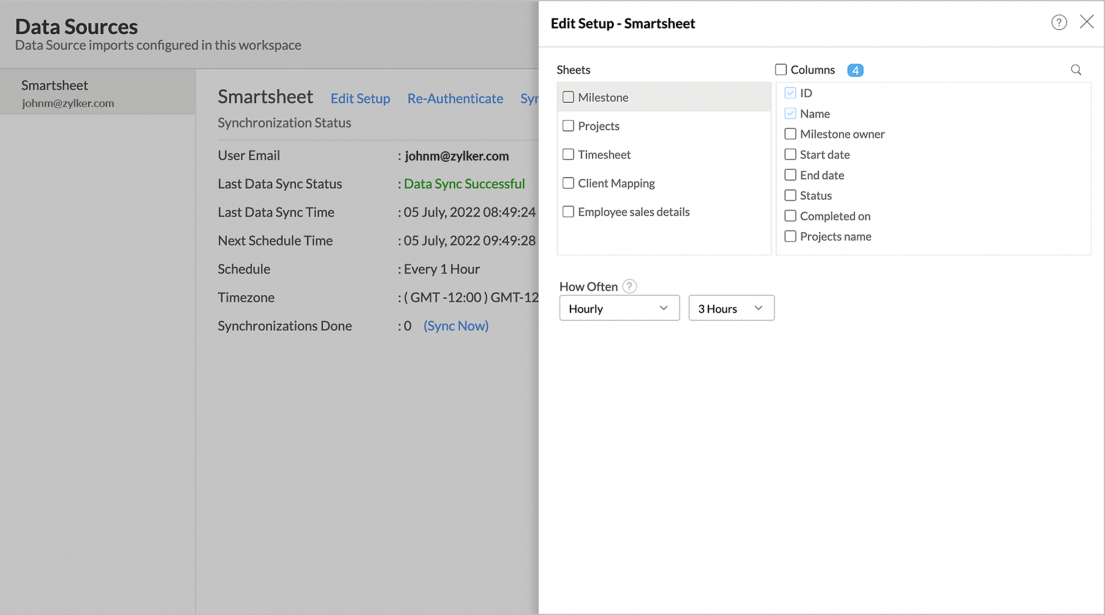This screenshot has height=615, width=1105.
Task: Close the Edit Setup - Smartsheet panel
Action: coord(1087,22)
